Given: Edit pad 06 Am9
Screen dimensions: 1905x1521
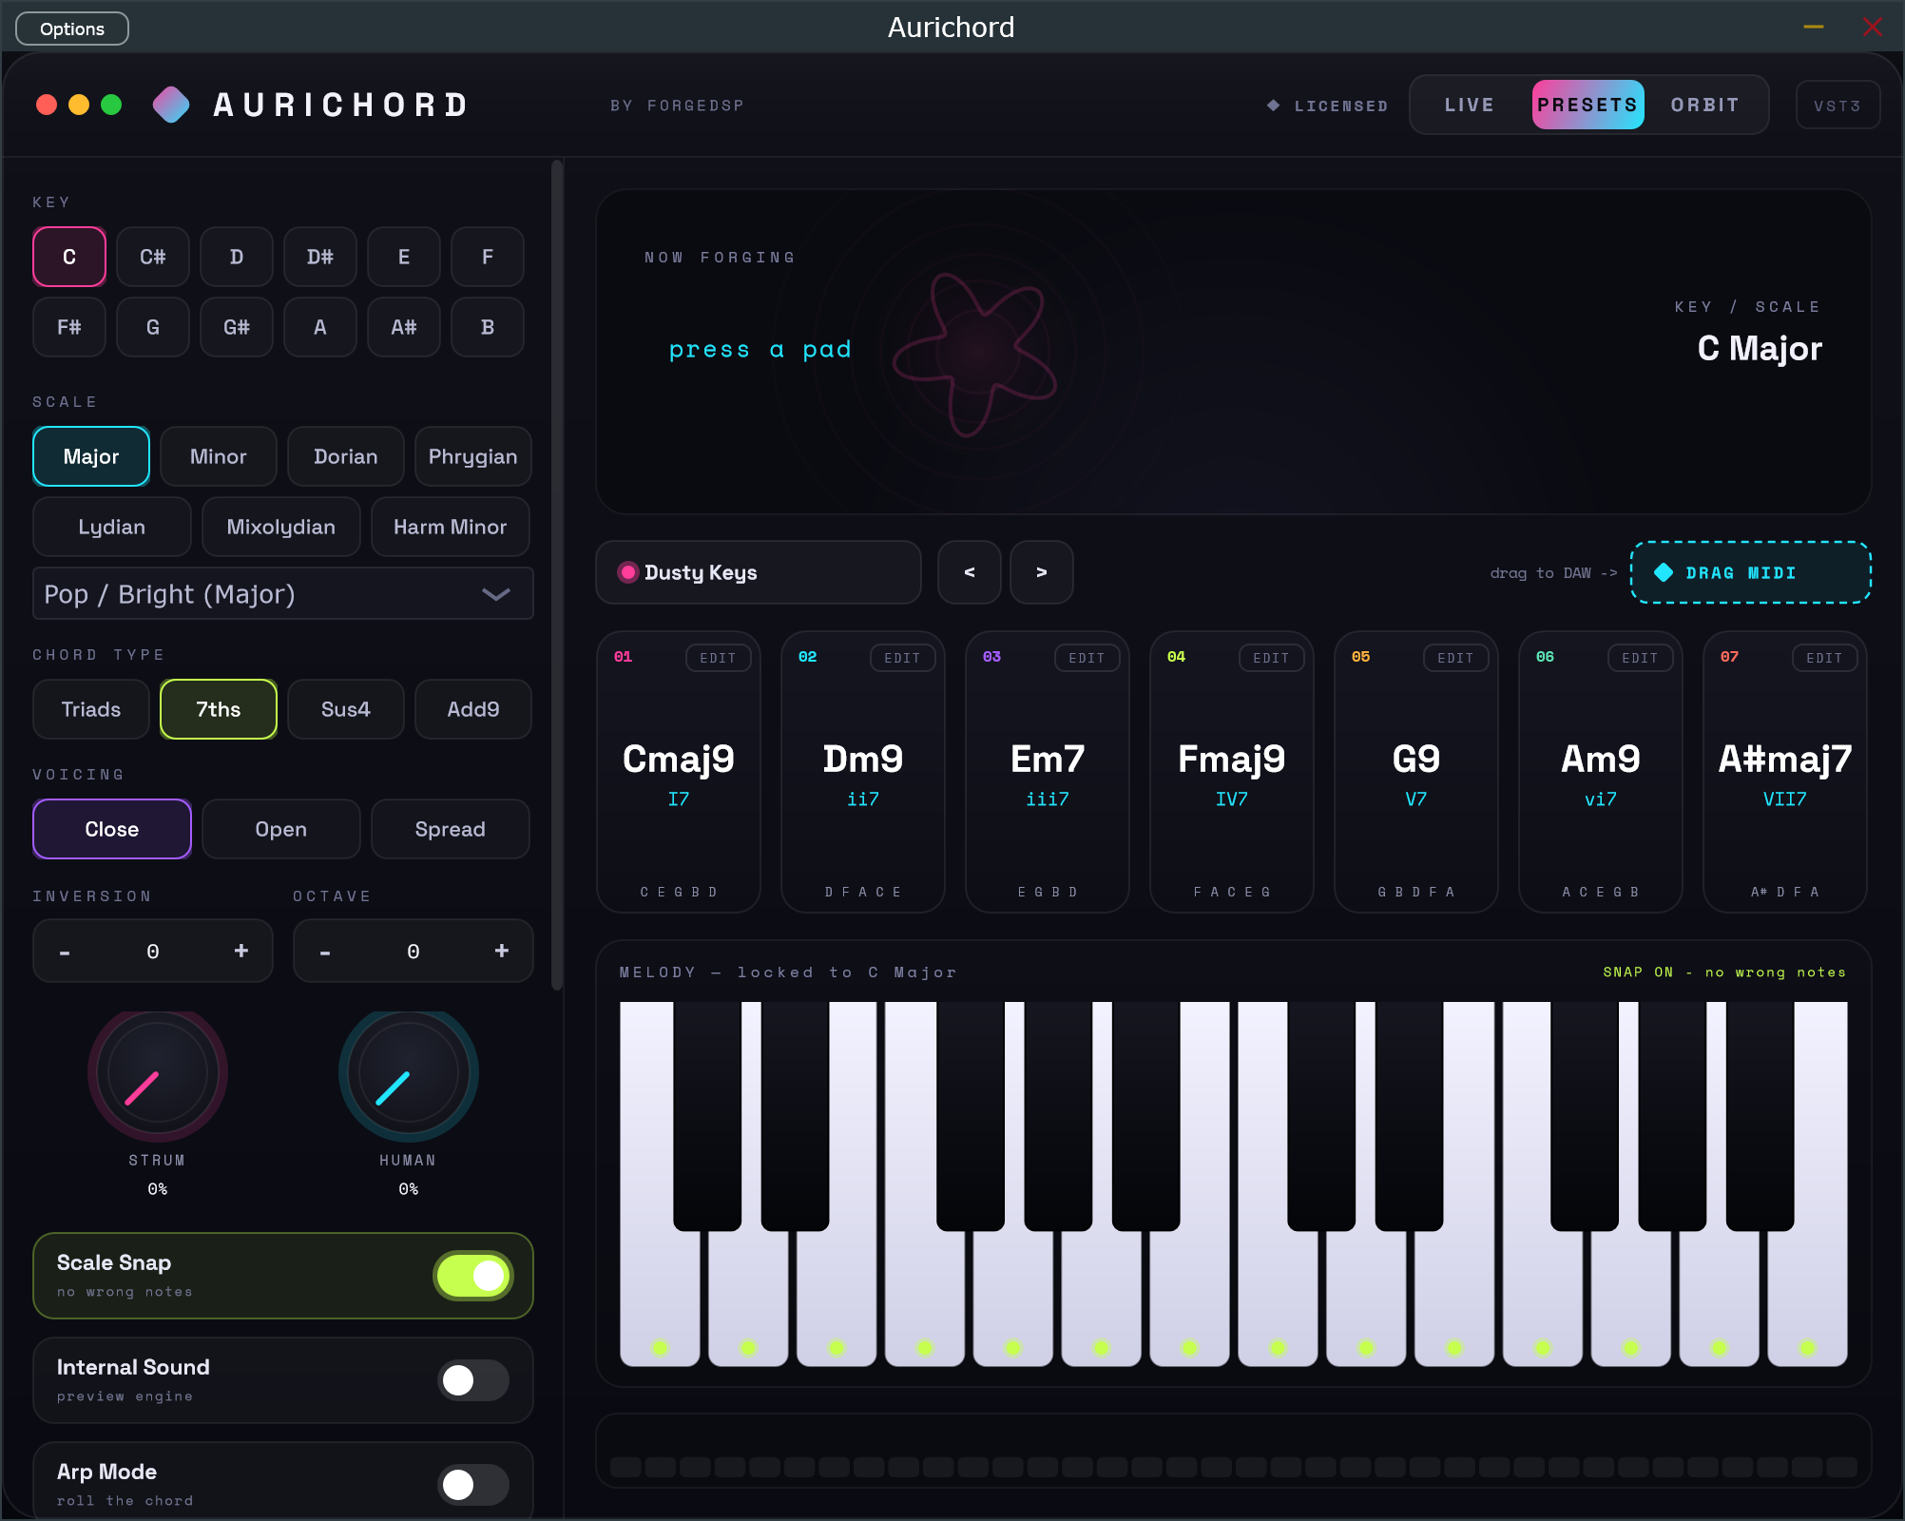Looking at the screenshot, I should (x=1641, y=658).
